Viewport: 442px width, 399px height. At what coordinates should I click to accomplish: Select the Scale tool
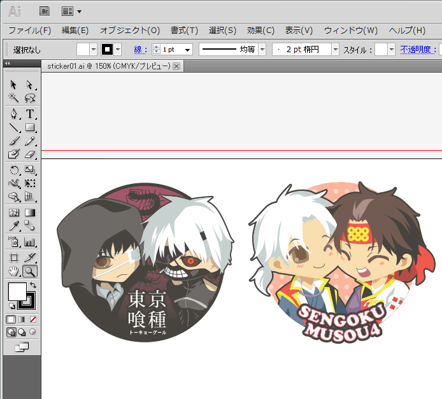[x=29, y=170]
